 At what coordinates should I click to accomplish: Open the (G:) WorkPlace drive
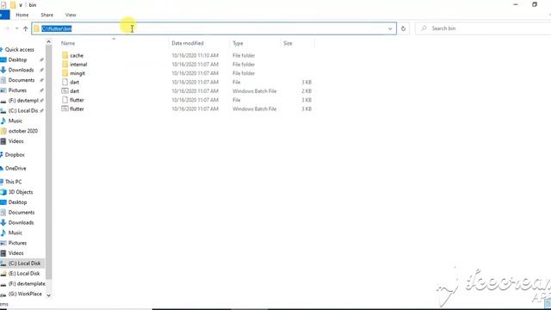pyautogui.click(x=25, y=294)
